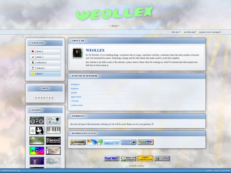The image size is (231, 173).
Task: Open the apple music link
Action: [76, 97]
